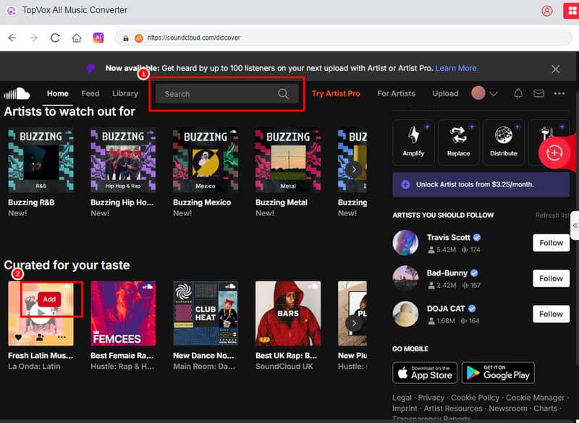Click inside the Search input field
579x423 pixels.
[217, 94]
